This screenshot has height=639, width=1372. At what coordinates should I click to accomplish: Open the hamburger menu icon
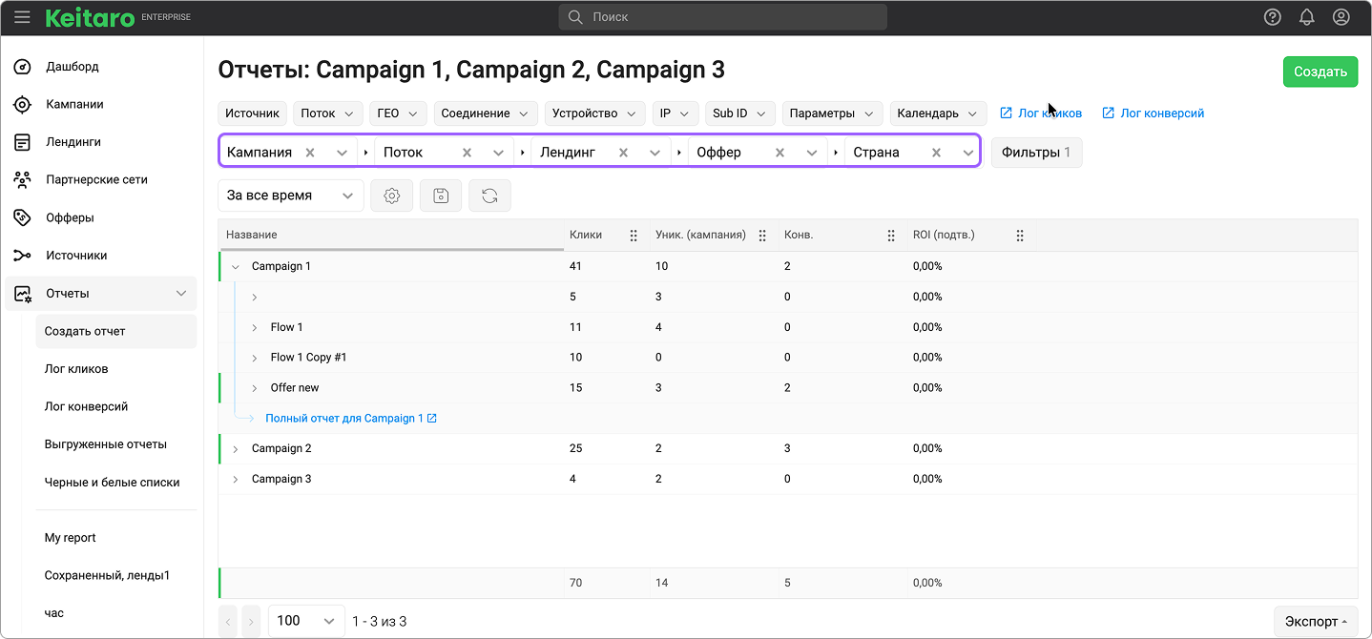(x=22, y=17)
